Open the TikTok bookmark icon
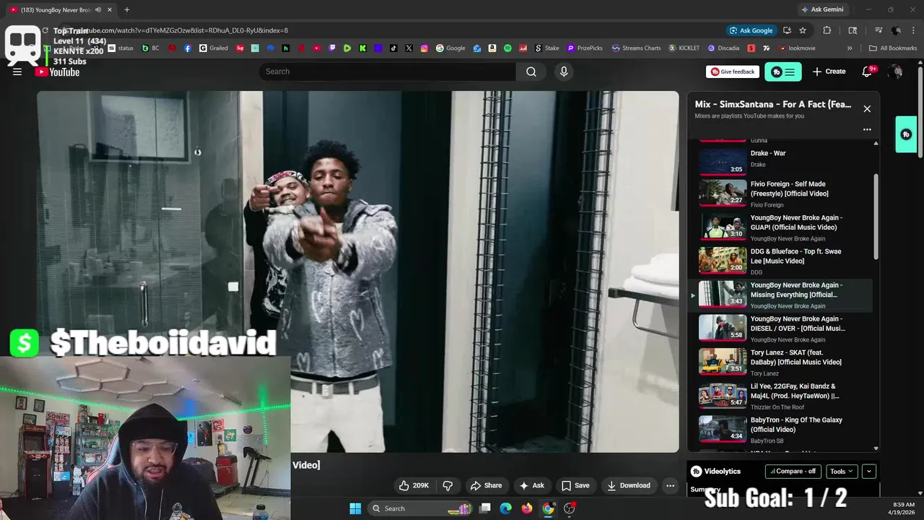The image size is (924, 520). coord(393,48)
